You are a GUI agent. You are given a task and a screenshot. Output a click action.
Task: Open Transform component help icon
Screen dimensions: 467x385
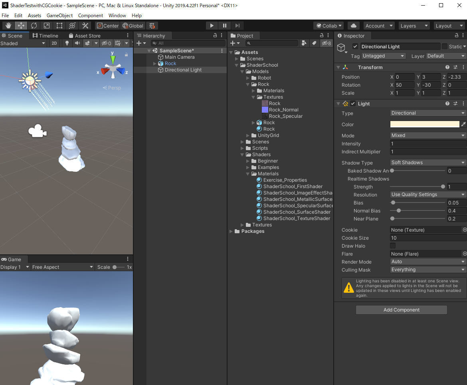click(447, 67)
